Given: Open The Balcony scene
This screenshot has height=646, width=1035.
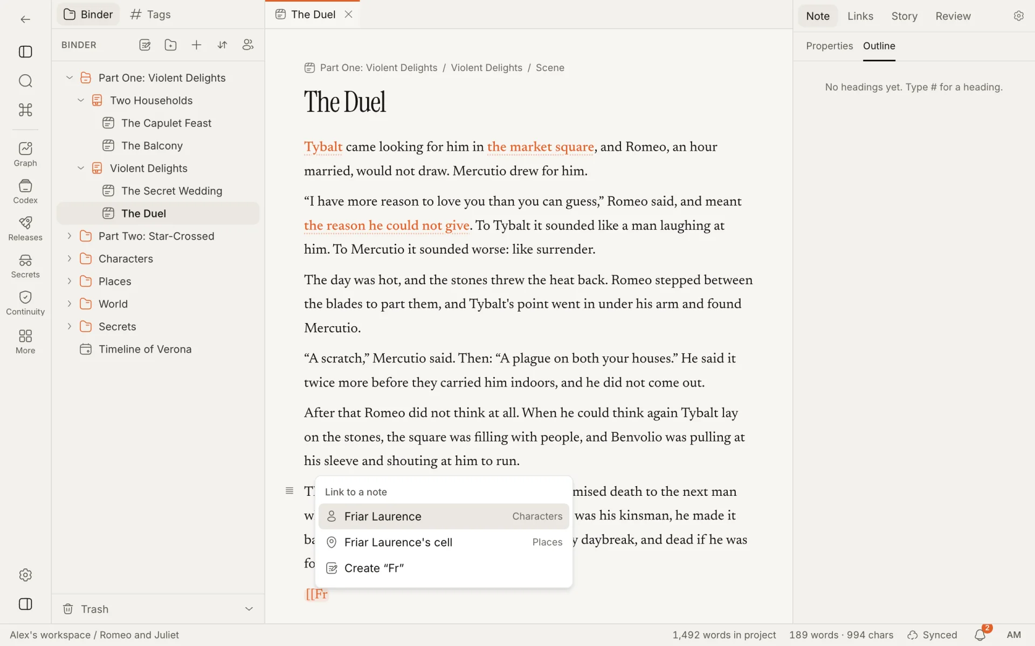Looking at the screenshot, I should pos(158,145).
